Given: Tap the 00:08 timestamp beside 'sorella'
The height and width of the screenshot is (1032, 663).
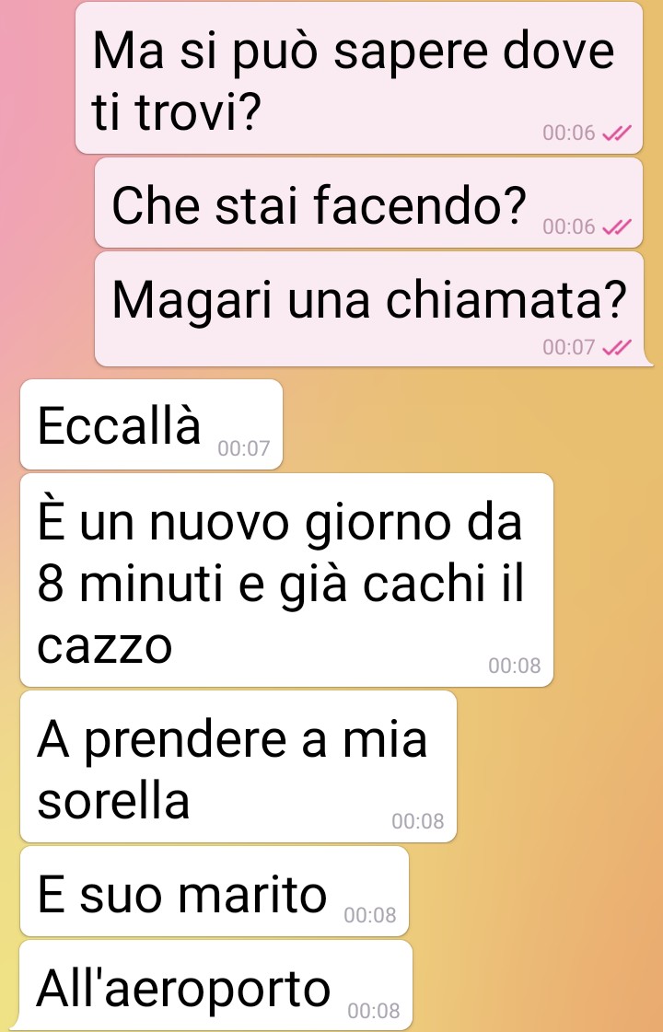Looking at the screenshot, I should click(417, 821).
